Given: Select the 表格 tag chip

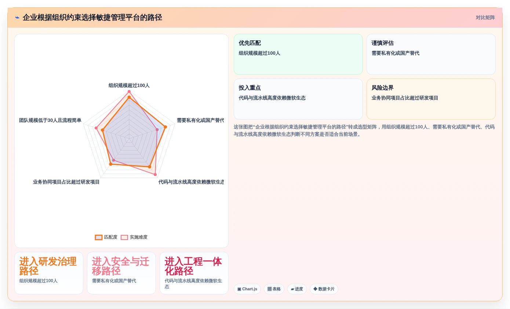Looking at the screenshot, I should pos(274,289).
